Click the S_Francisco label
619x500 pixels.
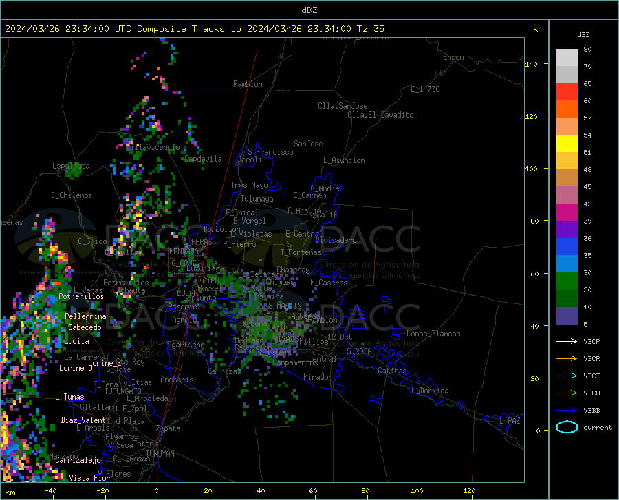pos(270,152)
